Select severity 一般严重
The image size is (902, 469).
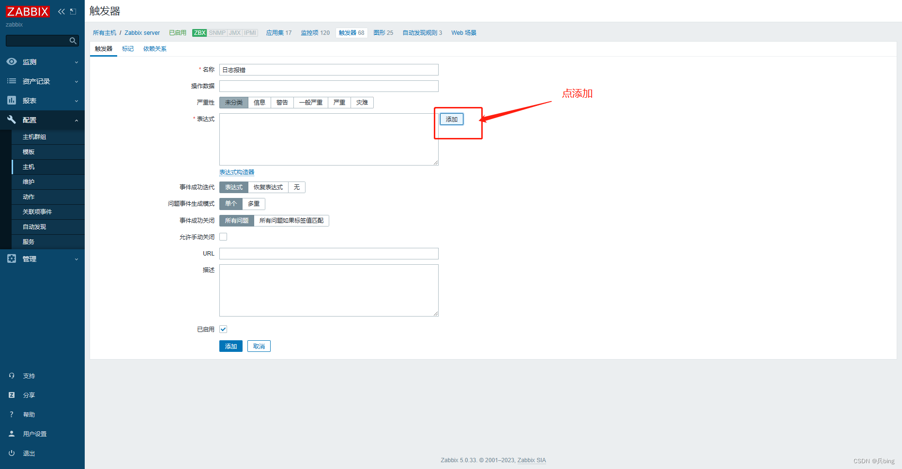pyautogui.click(x=311, y=103)
